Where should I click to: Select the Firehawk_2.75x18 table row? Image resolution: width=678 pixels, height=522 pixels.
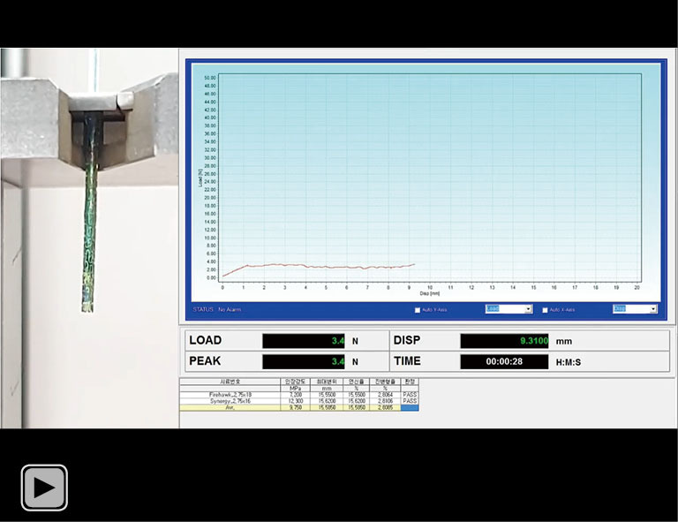coord(230,394)
